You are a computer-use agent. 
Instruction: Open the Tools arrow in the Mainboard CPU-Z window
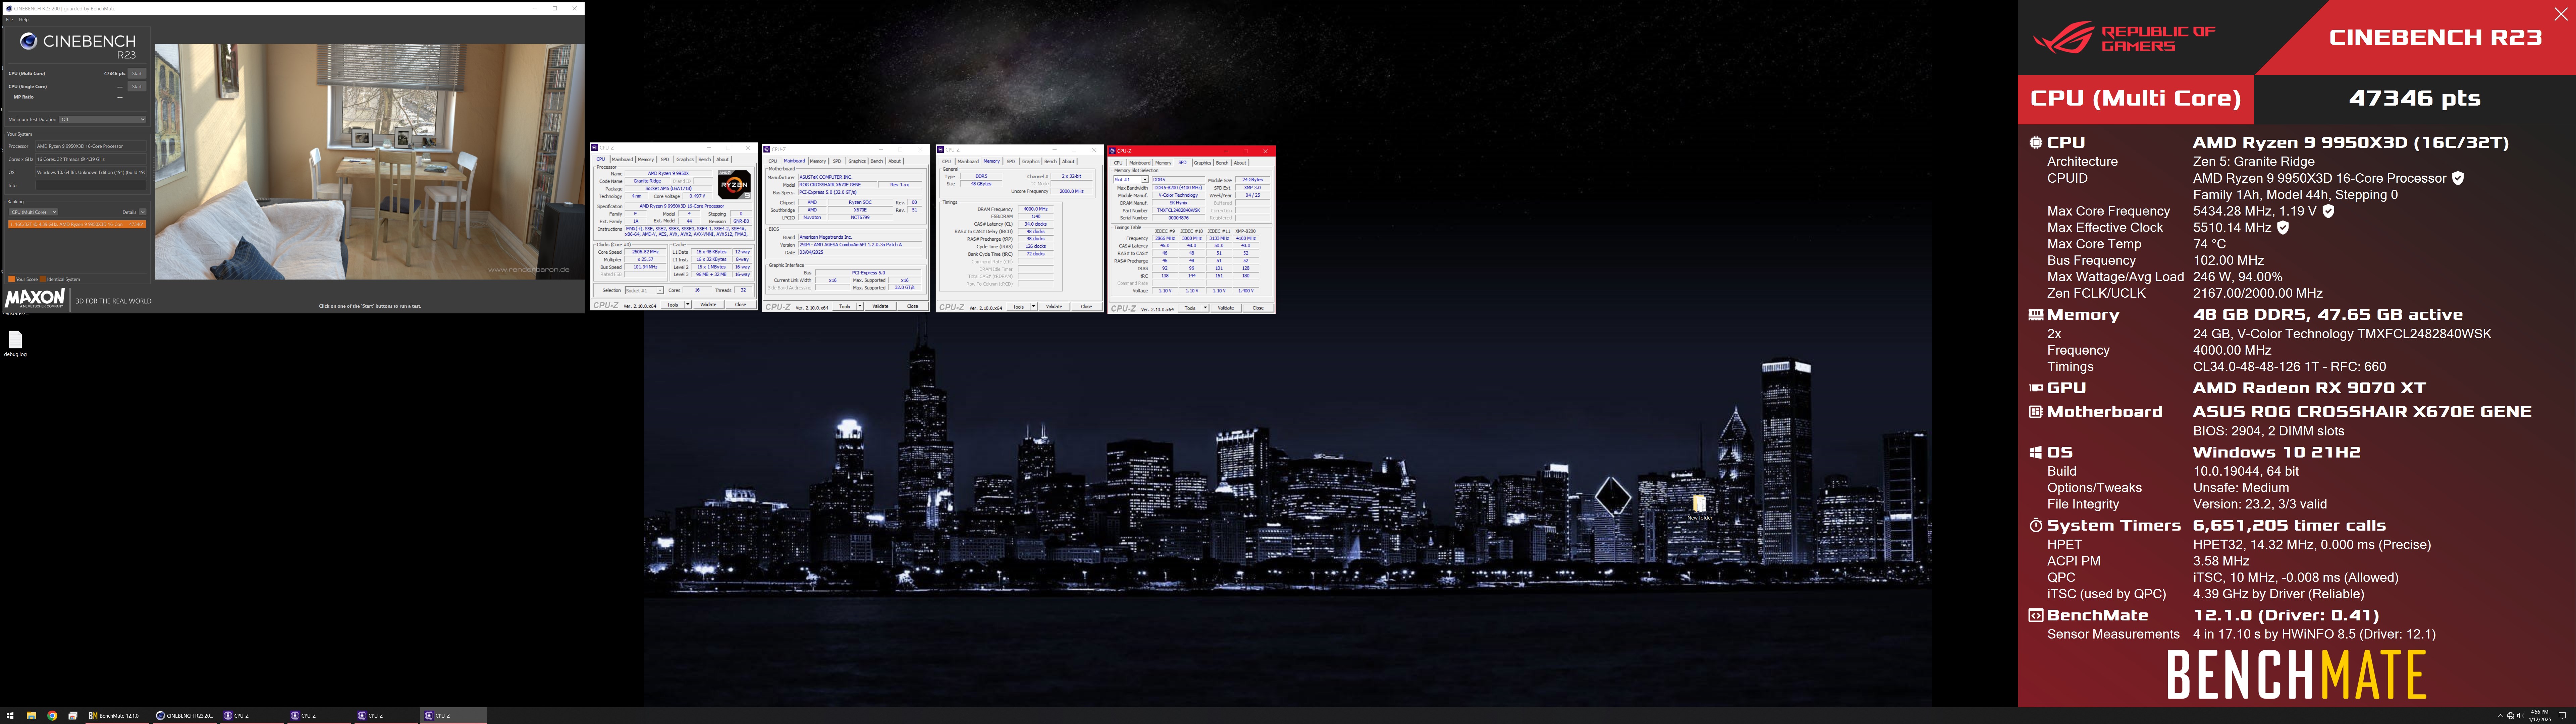pos(860,306)
